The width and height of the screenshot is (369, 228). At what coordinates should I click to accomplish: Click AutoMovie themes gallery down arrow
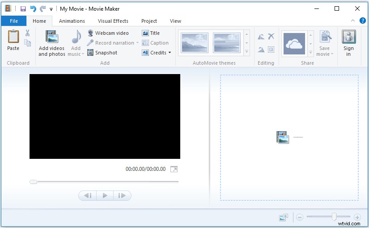[x=246, y=43]
